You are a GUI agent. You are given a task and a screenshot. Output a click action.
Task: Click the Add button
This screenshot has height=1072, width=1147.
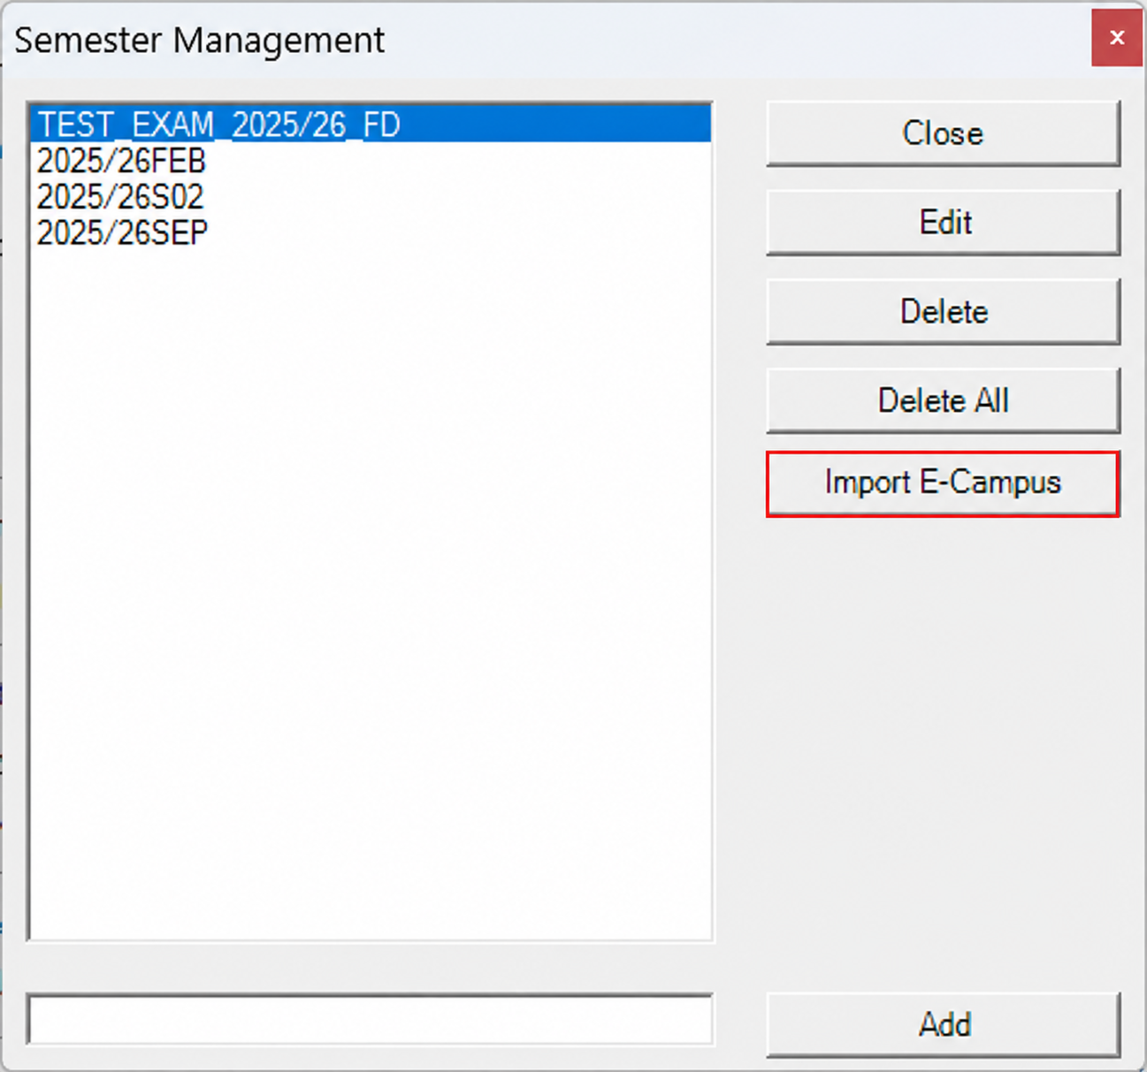point(943,1025)
